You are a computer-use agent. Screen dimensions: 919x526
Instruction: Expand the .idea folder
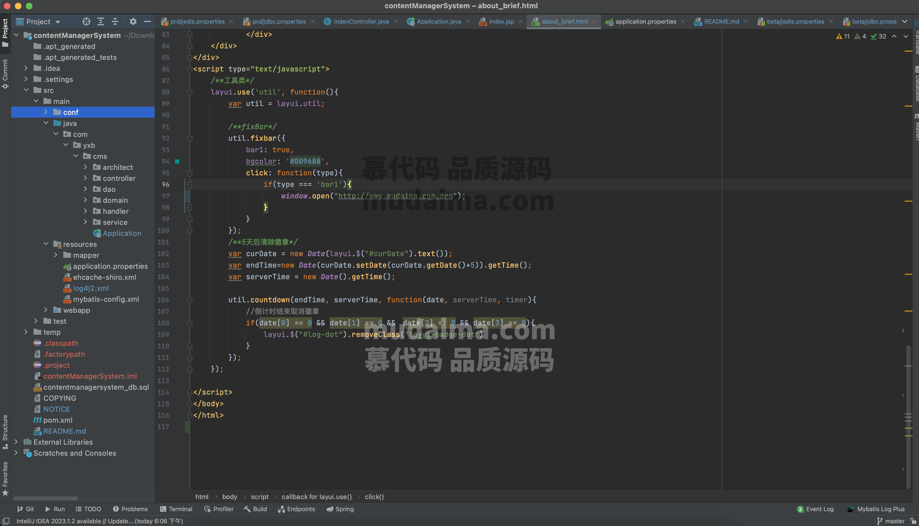(26, 68)
